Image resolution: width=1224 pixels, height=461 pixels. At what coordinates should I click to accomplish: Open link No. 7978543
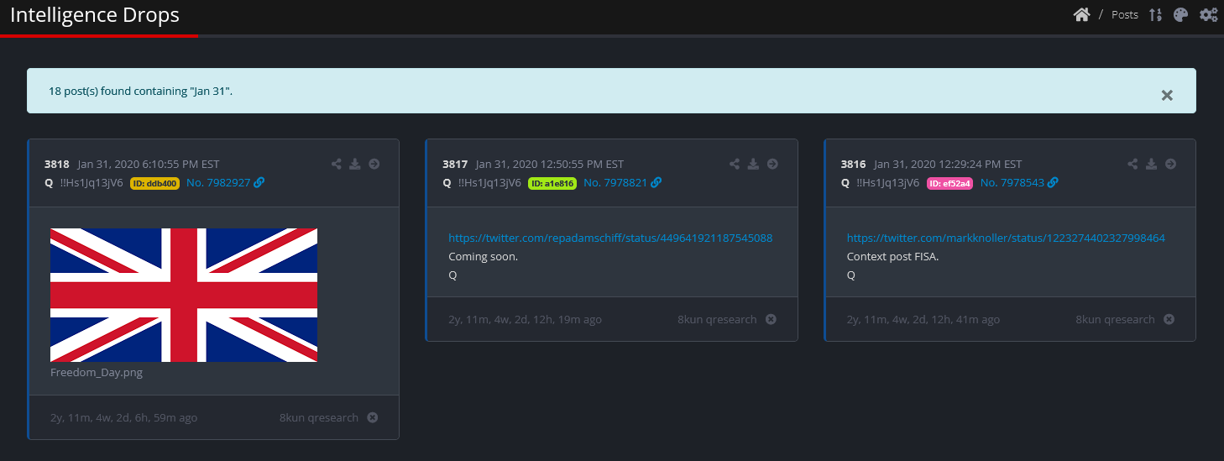1012,182
